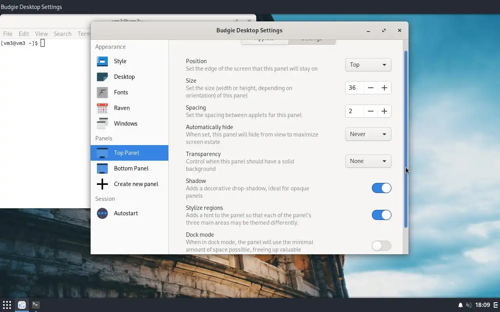Open the Automatically hide dropdown showing Never
The image size is (500, 312).
click(x=368, y=134)
